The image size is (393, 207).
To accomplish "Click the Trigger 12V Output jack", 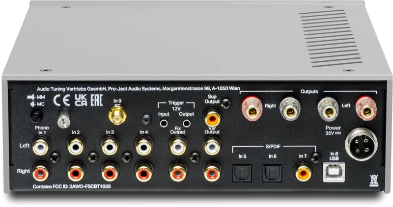I will pyautogui.click(x=187, y=123).
